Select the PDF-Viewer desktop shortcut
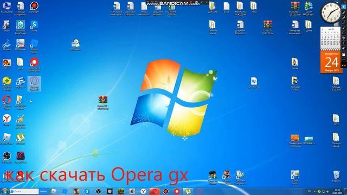Image resolution: width=347 pixels, height=195 pixels. 21,45
